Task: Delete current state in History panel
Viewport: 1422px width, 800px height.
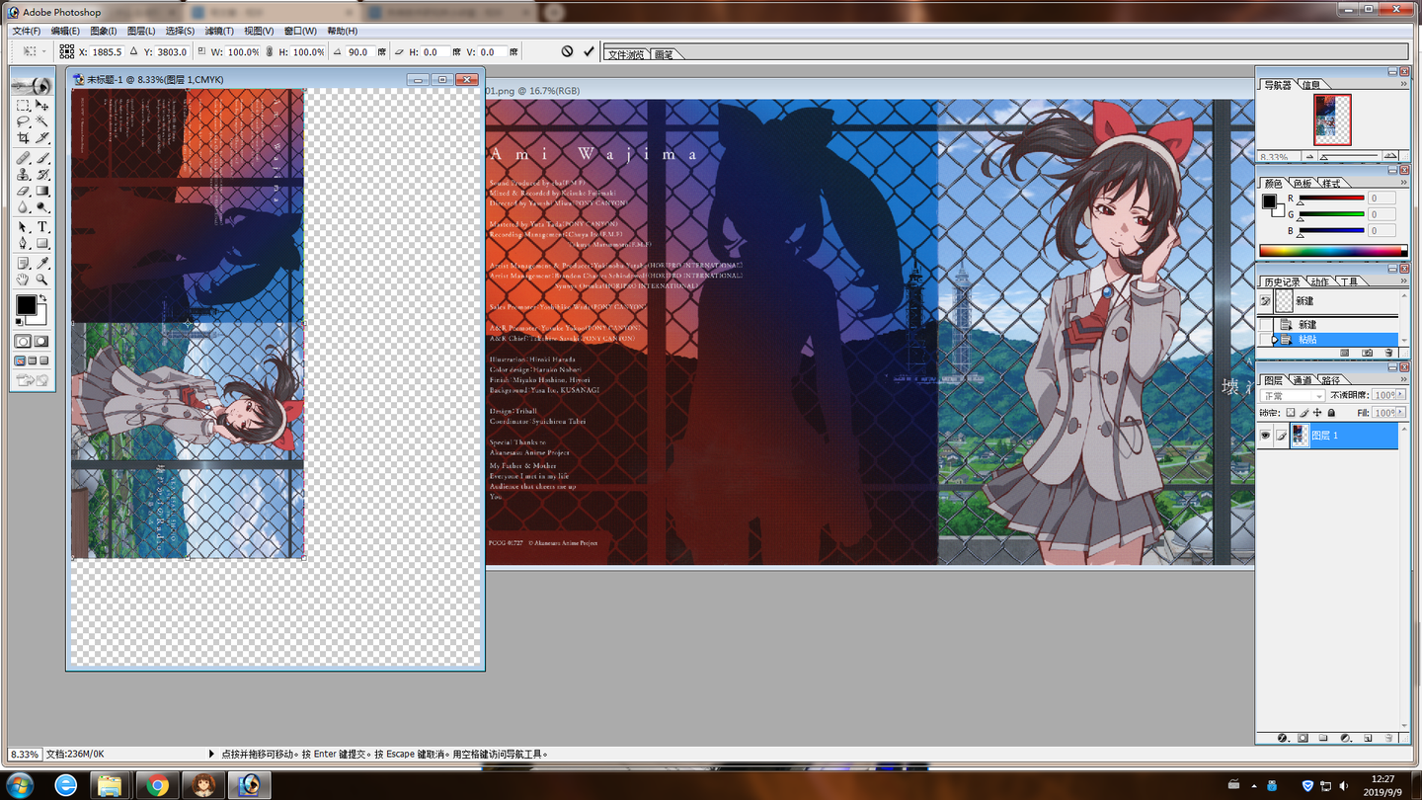Action: [1388, 353]
